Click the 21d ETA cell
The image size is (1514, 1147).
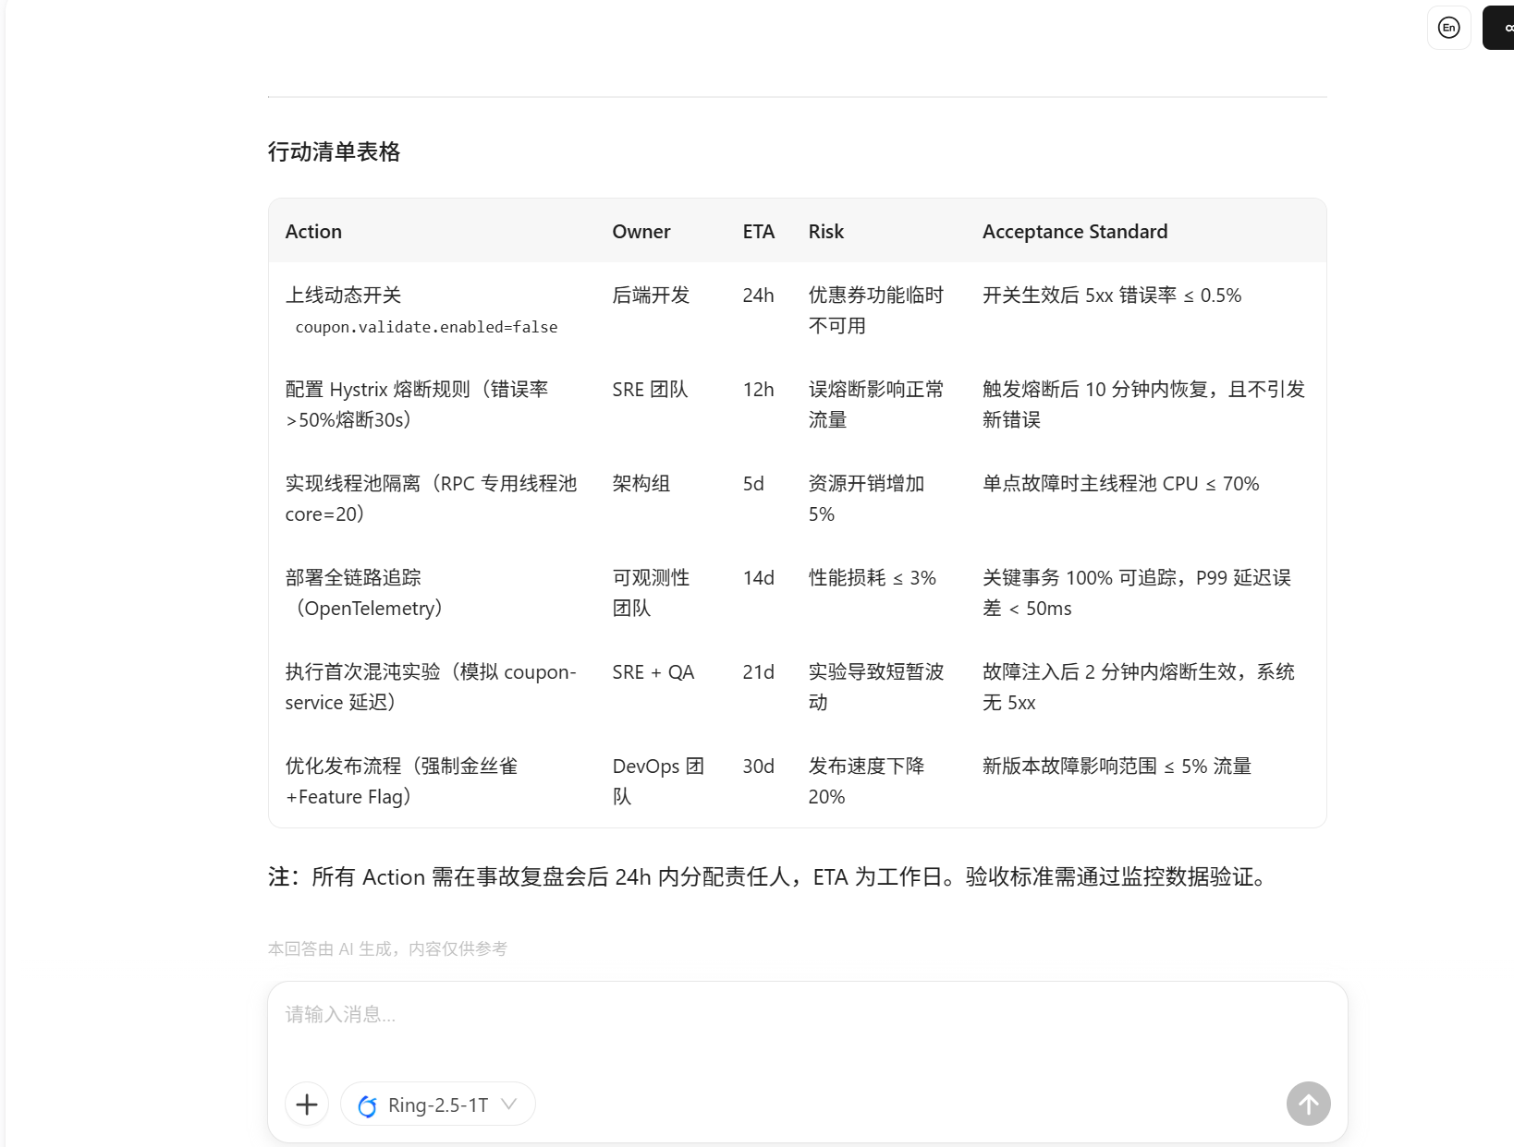coord(758,672)
